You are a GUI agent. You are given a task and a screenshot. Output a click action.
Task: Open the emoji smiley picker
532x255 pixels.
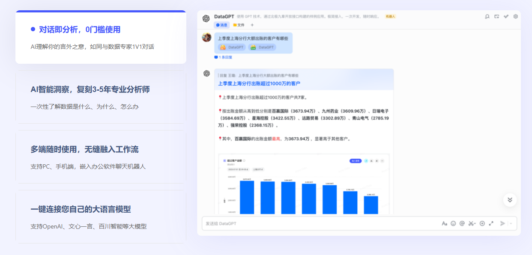pos(453,223)
